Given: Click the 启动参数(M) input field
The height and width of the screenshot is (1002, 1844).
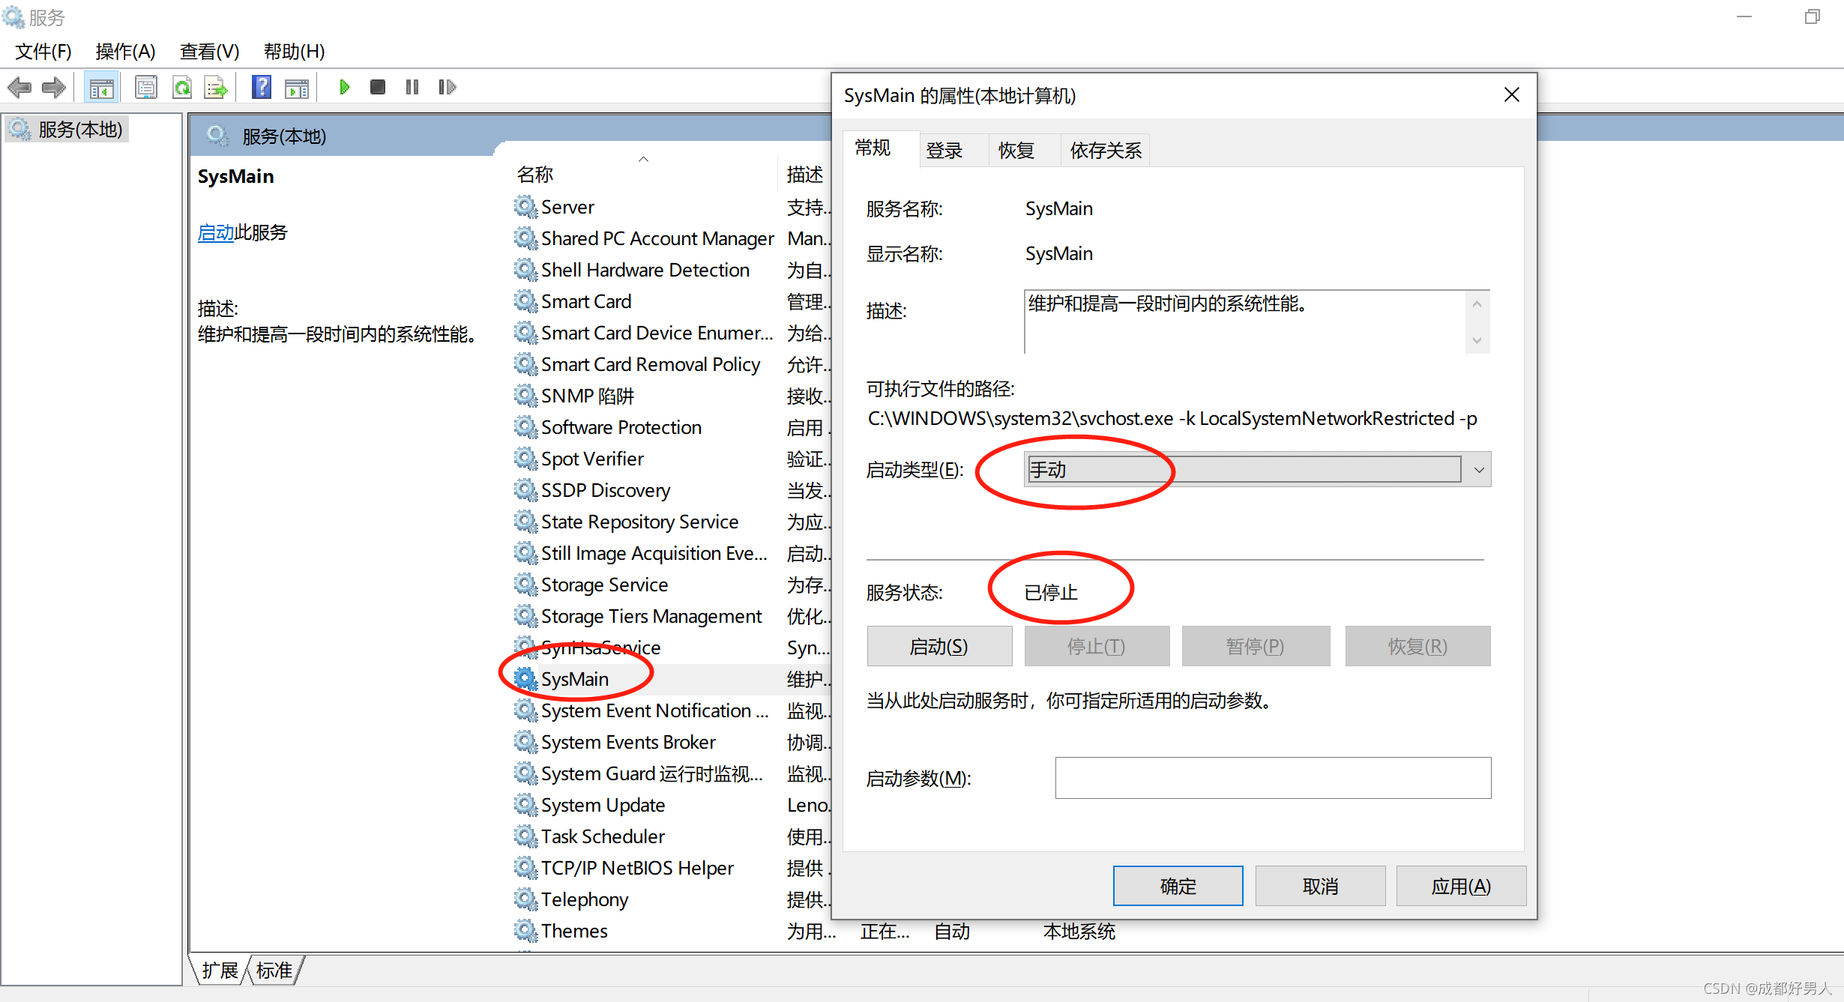Looking at the screenshot, I should coord(1272,777).
